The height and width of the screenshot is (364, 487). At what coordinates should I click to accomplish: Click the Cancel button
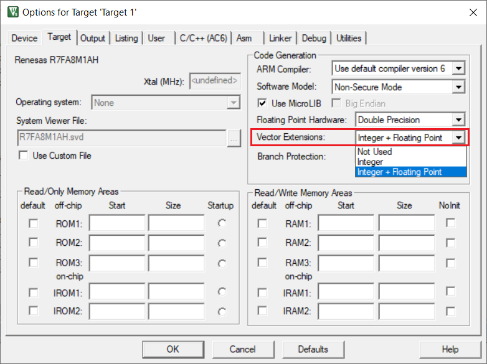click(x=243, y=349)
